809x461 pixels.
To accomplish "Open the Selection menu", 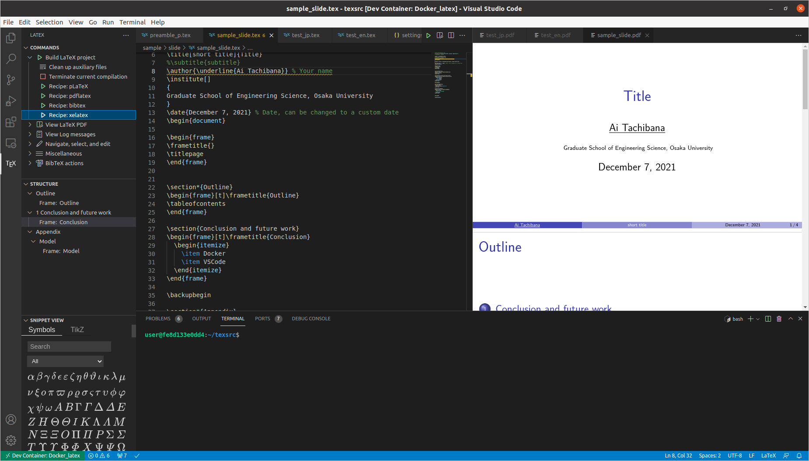I will pos(49,22).
